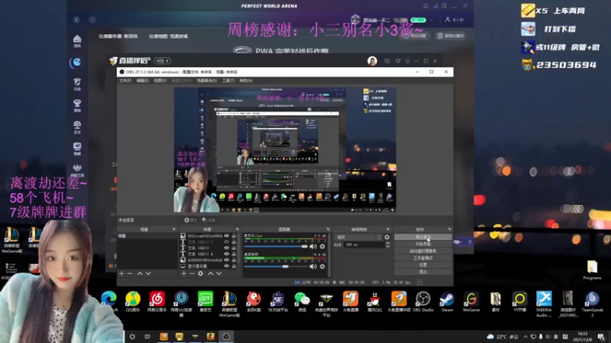Expand the 弹幕 pill in 直播伴侣 title bar

coord(163,61)
